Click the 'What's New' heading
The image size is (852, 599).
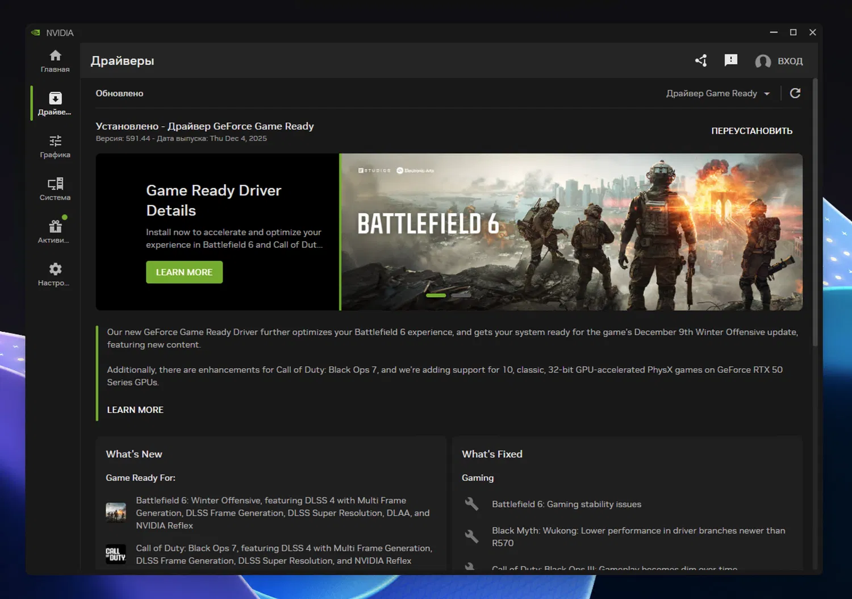pos(134,454)
